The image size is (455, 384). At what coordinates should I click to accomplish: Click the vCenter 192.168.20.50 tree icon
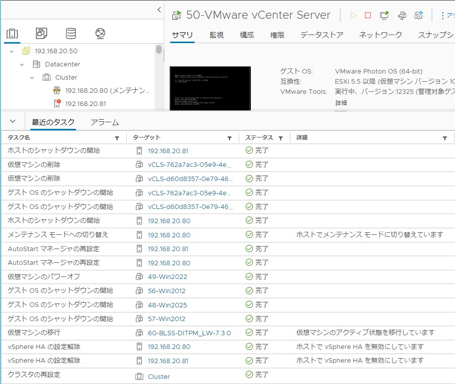coord(26,51)
